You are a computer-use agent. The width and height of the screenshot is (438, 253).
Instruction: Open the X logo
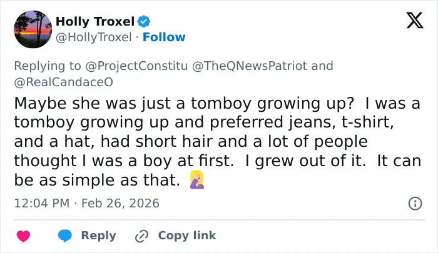tap(415, 20)
